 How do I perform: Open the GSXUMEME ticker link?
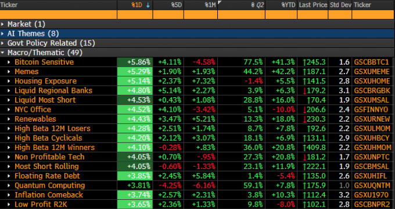tap(372, 72)
